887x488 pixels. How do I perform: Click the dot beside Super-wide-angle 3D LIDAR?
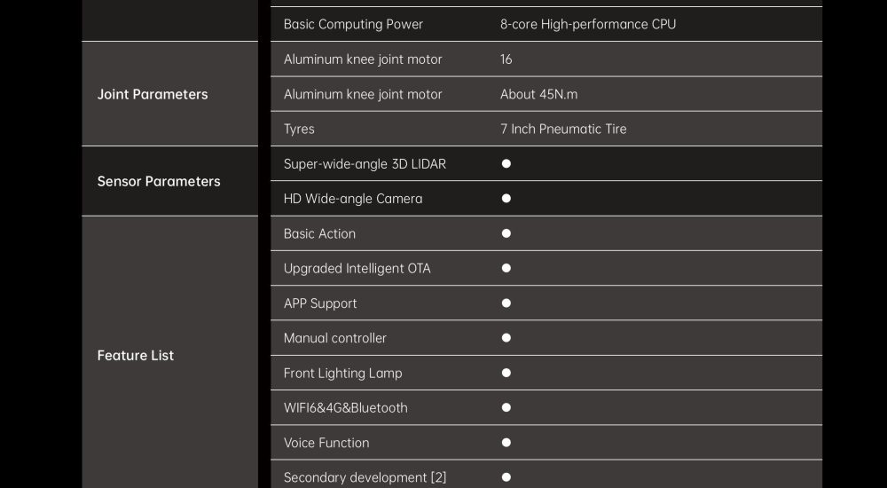(506, 163)
